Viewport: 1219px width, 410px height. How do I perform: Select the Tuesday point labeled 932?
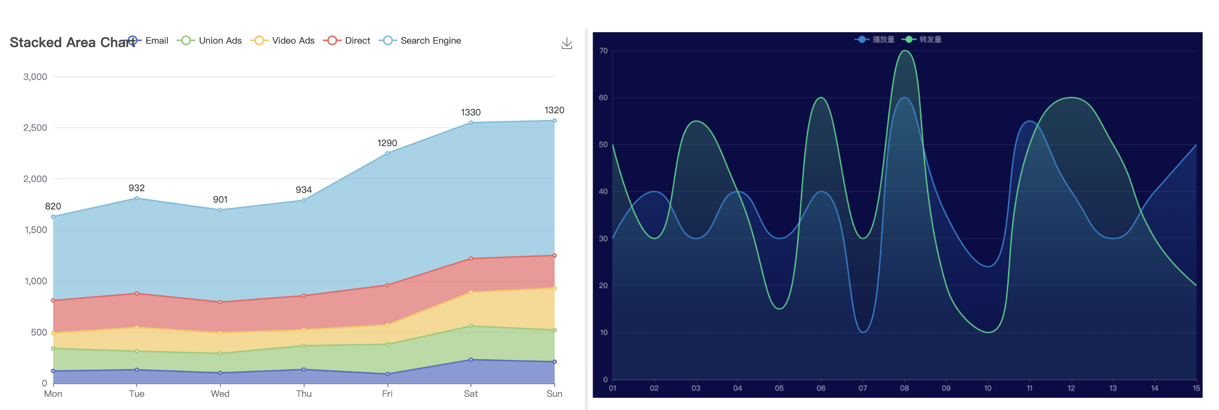(x=136, y=198)
